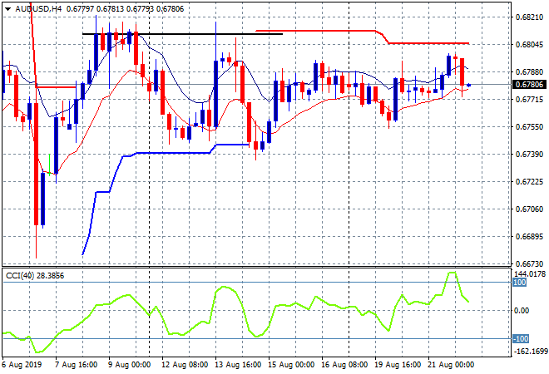Select the 0.66895 price axis value
This screenshot has width=549, height=374.
point(529,237)
